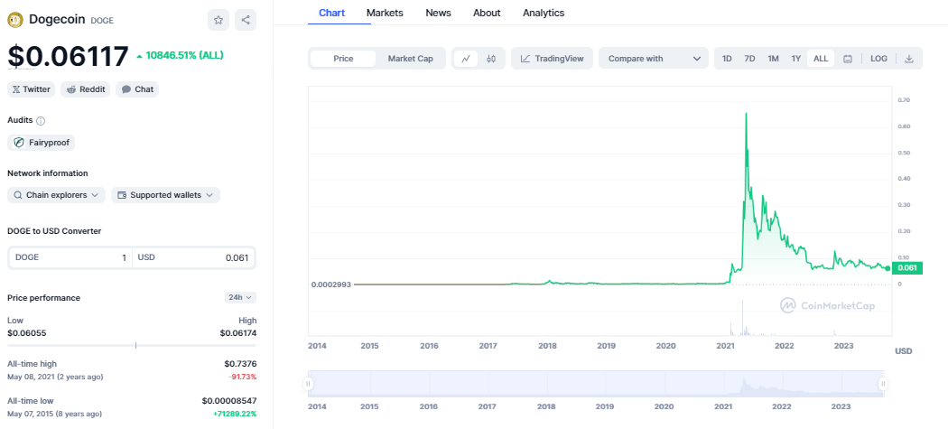This screenshot has height=429, width=948.
Task: Switch to the Markets tab
Action: tap(385, 13)
